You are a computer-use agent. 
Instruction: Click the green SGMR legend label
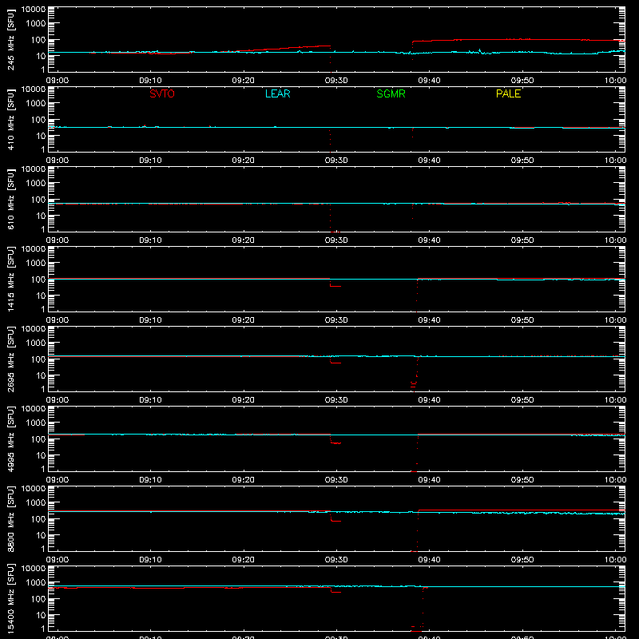[391, 93]
